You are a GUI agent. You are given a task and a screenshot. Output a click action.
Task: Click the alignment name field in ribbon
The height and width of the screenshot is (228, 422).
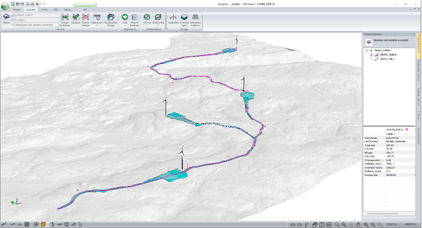[37, 15]
